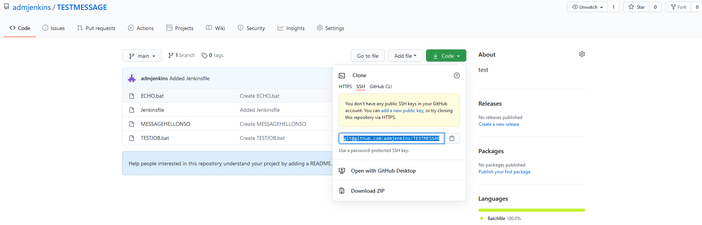Copy the SSH clone URL with clipboard icon
Viewport: 702px width, 225px height.
pos(452,138)
